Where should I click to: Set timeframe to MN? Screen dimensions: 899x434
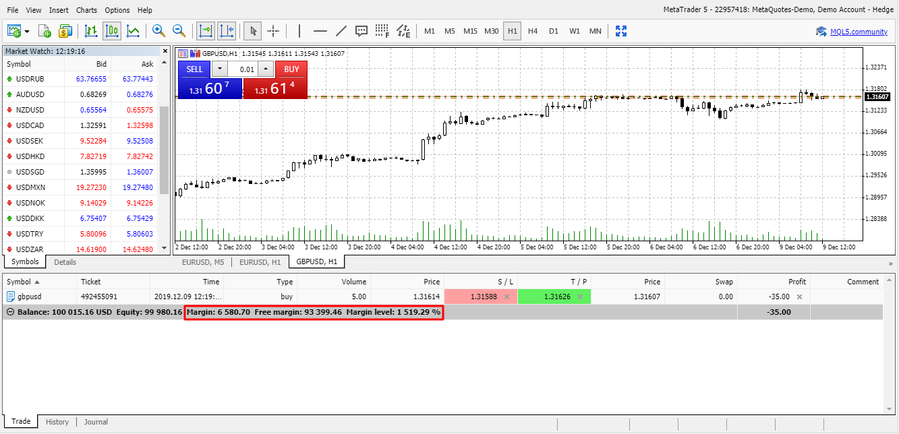click(596, 31)
